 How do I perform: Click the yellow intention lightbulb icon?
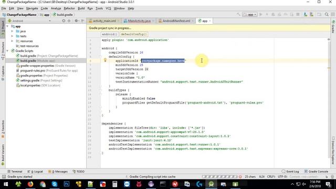[x=105, y=60]
